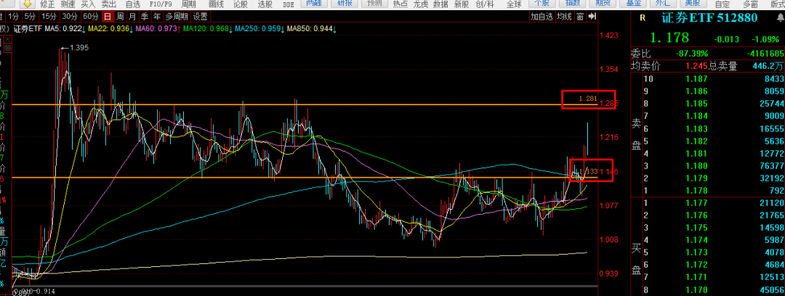785x296 pixels.
Task: Click the yellow R marker icon
Action: (642, 18)
